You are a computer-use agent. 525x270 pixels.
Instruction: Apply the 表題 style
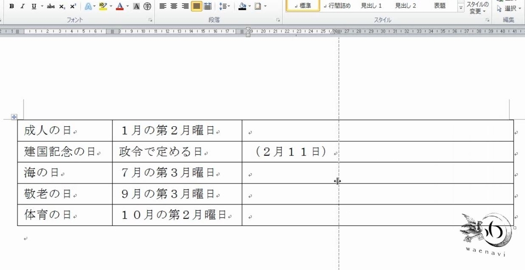(x=440, y=6)
